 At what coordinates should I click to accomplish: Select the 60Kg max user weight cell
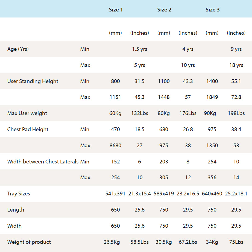tap(115, 113)
